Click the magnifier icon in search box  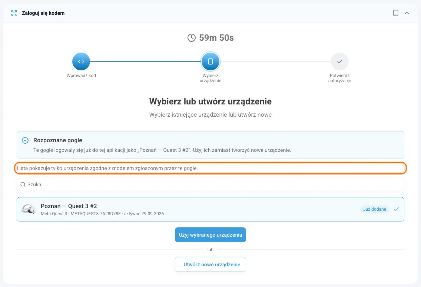pos(23,184)
